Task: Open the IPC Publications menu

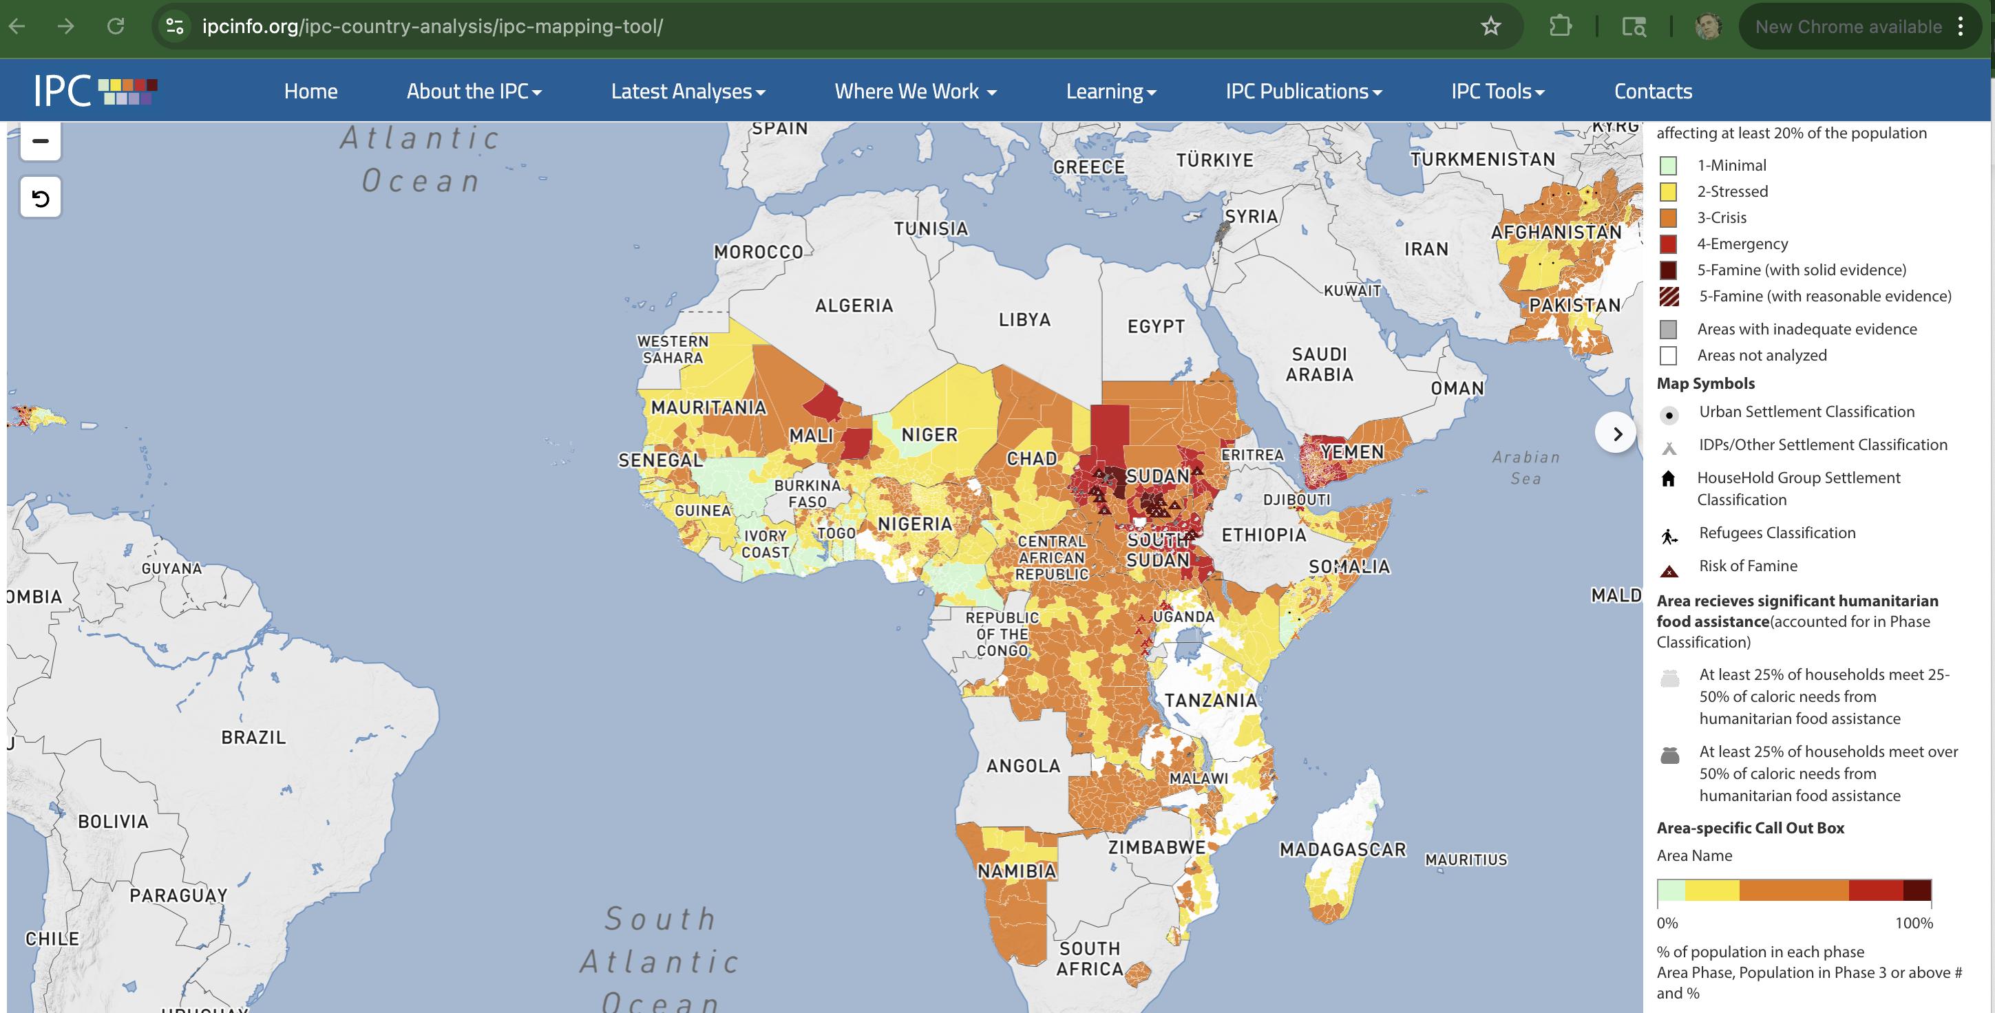Action: 1302,92
